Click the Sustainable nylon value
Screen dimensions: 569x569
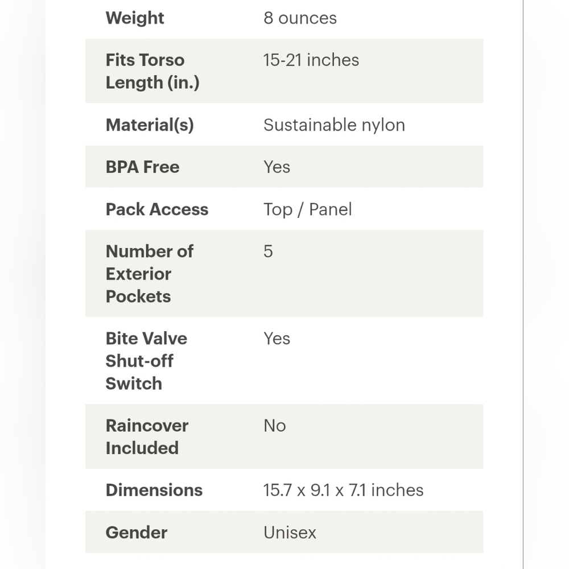(334, 125)
